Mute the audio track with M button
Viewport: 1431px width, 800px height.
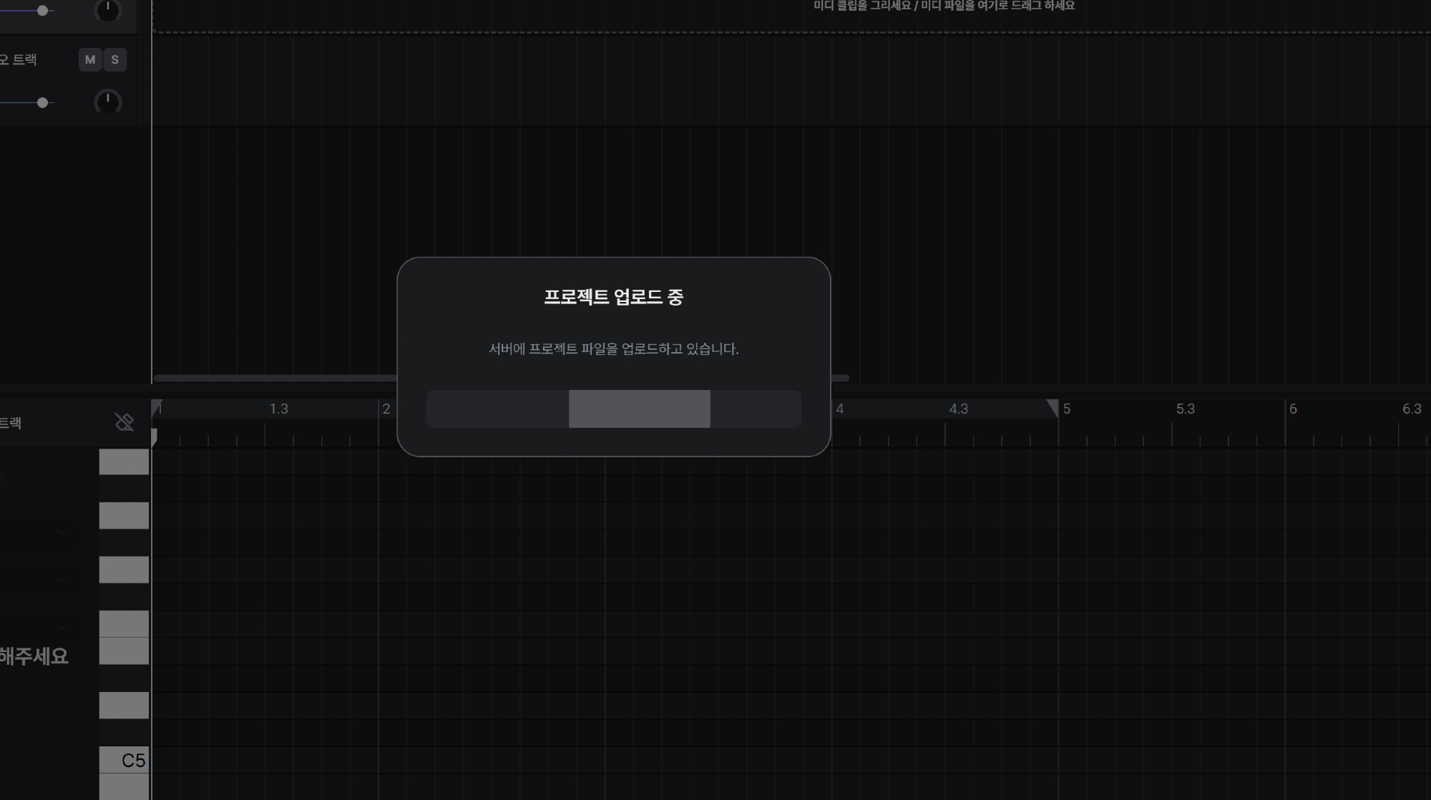90,60
